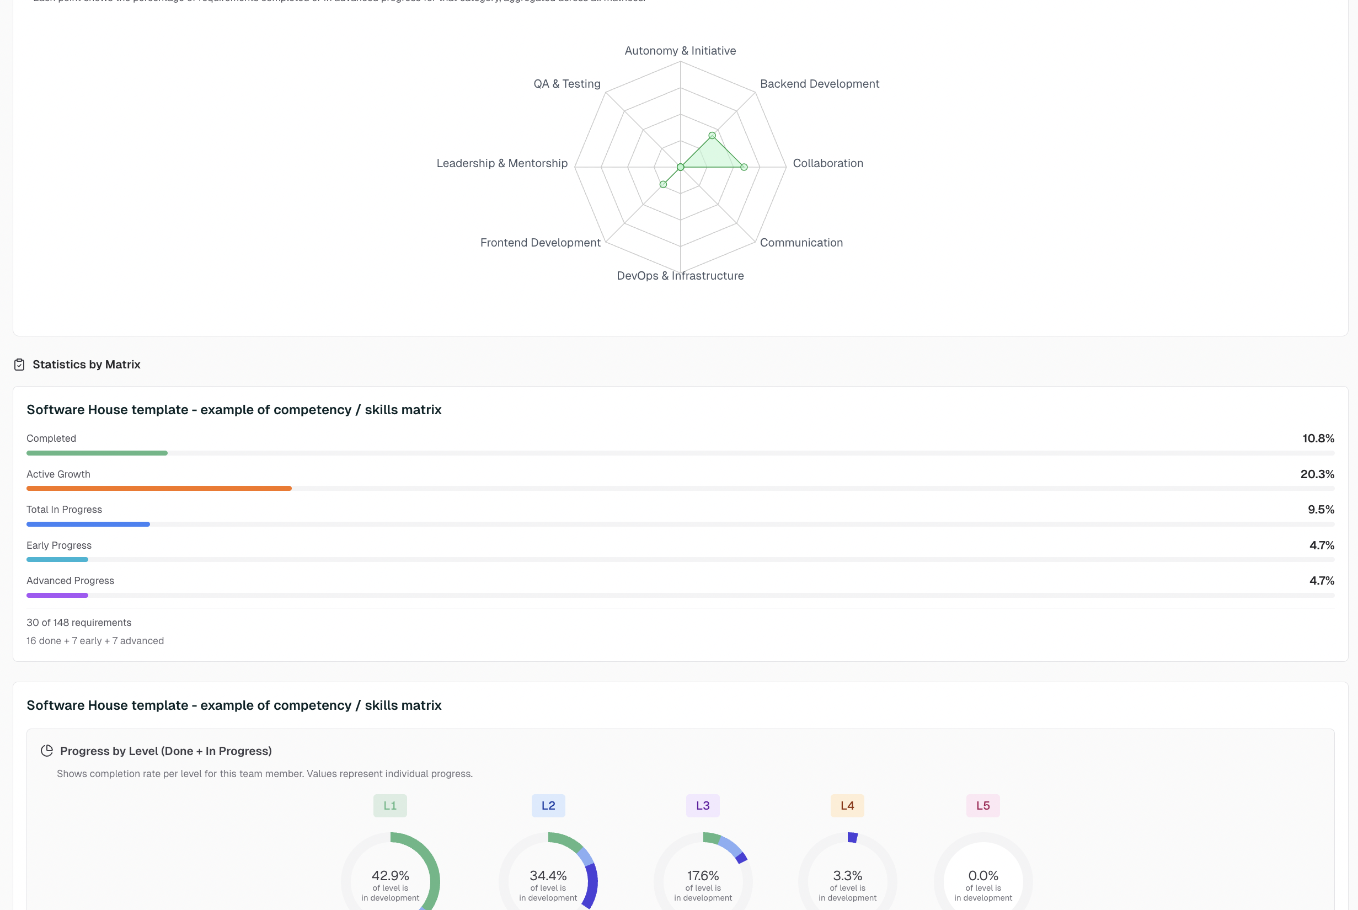Click the blue L2 level badge

(x=548, y=806)
